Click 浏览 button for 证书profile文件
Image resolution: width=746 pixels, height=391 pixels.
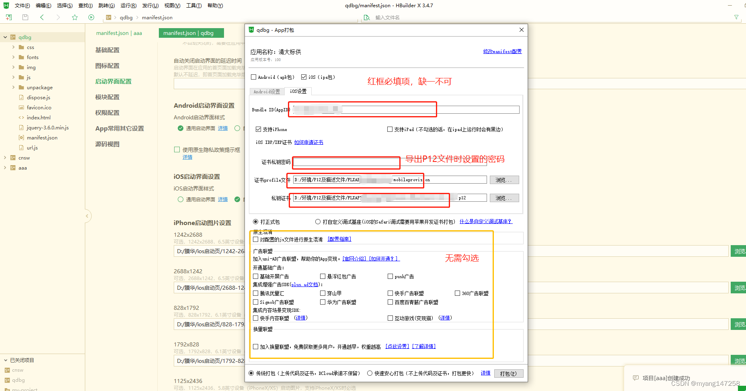[x=504, y=180]
